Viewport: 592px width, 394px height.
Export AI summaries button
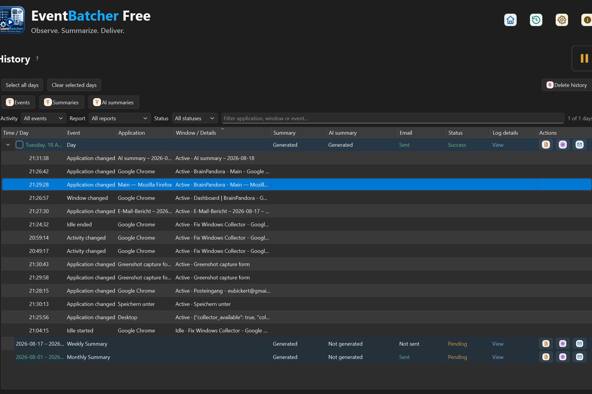click(114, 102)
